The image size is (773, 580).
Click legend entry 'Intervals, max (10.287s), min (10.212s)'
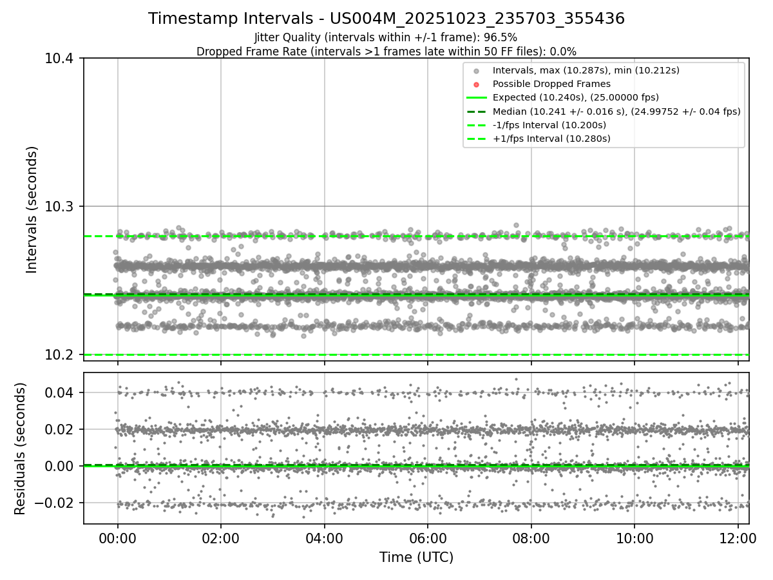586,70
